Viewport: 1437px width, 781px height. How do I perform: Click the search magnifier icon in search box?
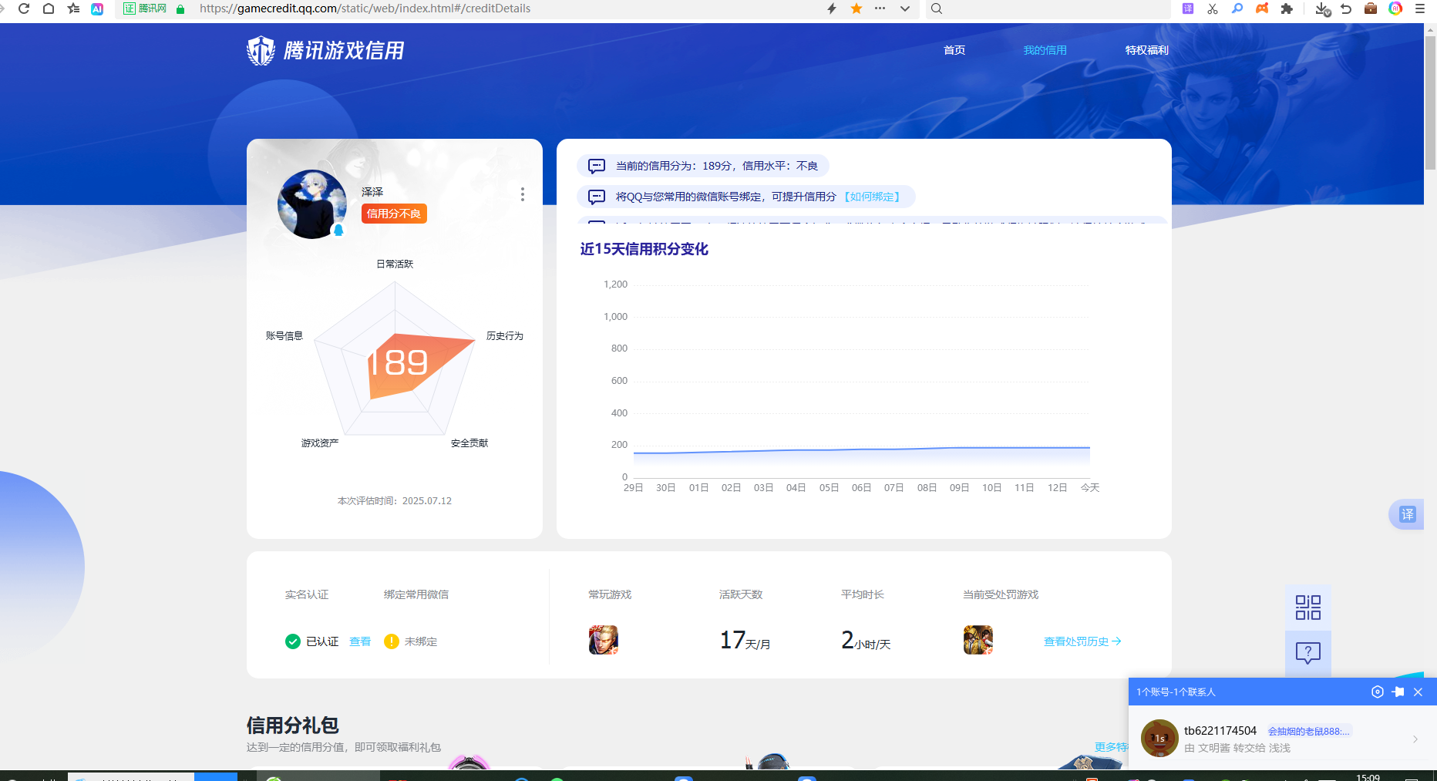(x=937, y=8)
